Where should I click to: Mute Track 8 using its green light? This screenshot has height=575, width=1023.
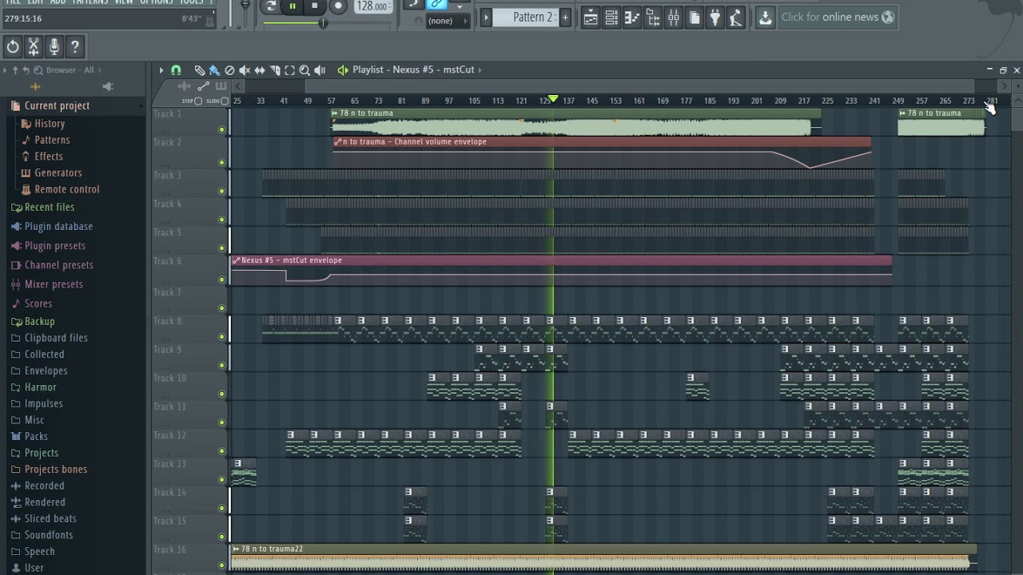coord(222,336)
